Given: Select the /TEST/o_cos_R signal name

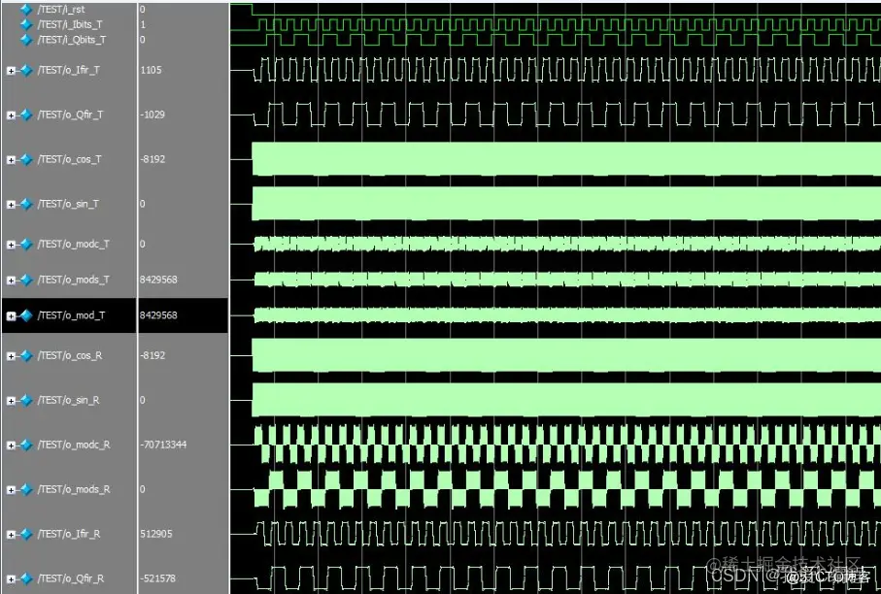Looking at the screenshot, I should pos(70,356).
